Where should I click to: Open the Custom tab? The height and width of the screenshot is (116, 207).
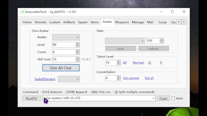coord(55,22)
